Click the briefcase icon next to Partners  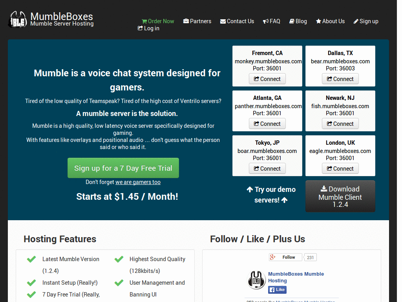coord(186,21)
